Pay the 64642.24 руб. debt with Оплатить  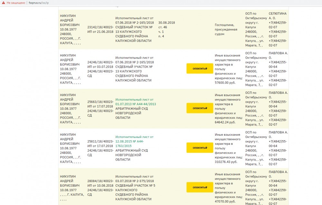coord(200,108)
